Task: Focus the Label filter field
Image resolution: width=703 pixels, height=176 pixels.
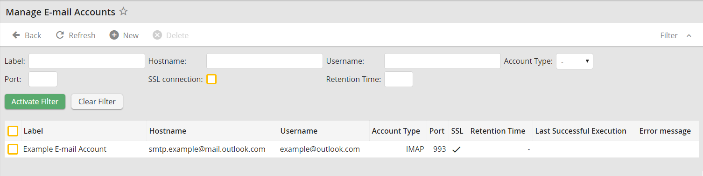Action: tap(87, 61)
